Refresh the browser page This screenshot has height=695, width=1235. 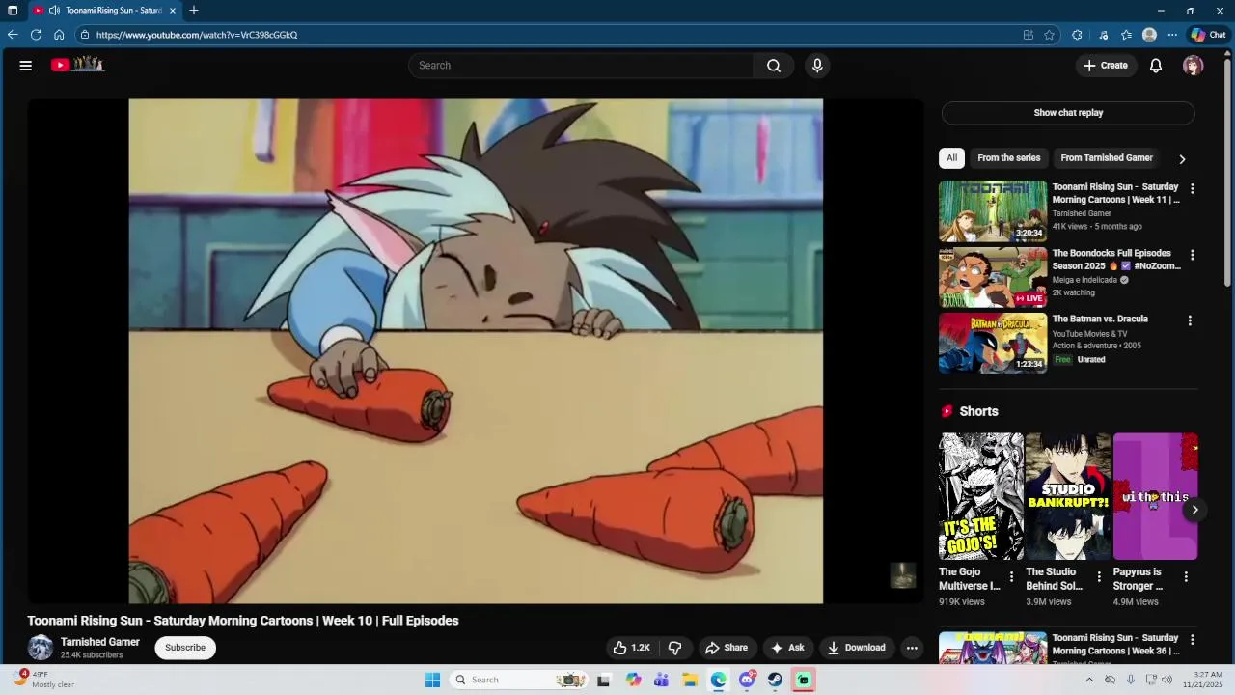point(36,35)
